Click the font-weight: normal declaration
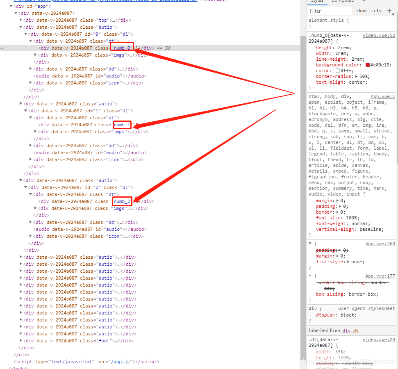The width and height of the screenshot is (398, 369). [x=343, y=224]
